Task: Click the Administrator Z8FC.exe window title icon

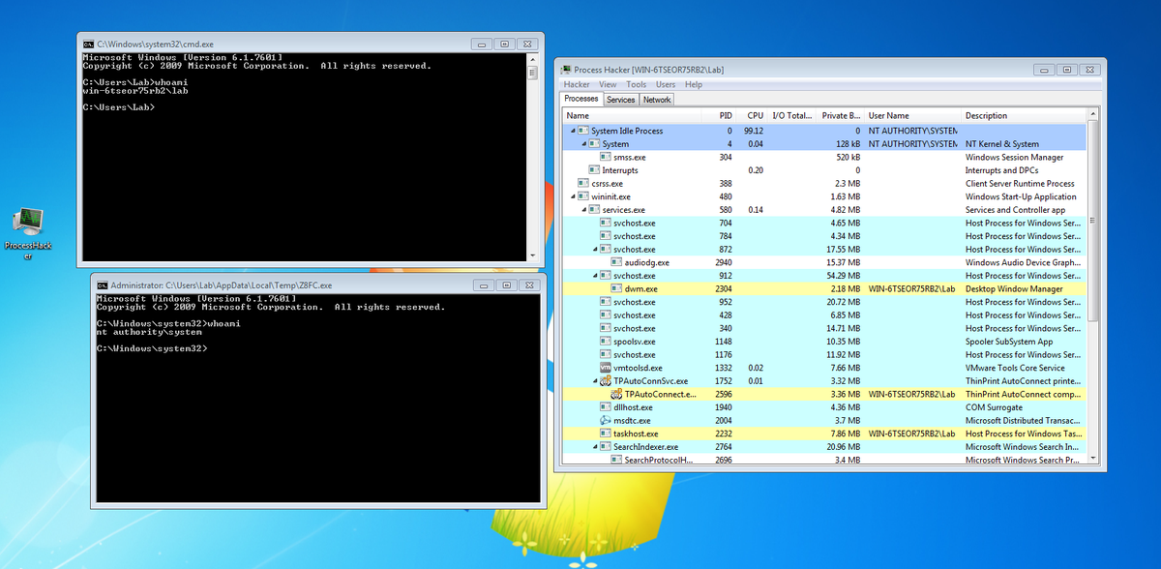Action: pos(102,285)
